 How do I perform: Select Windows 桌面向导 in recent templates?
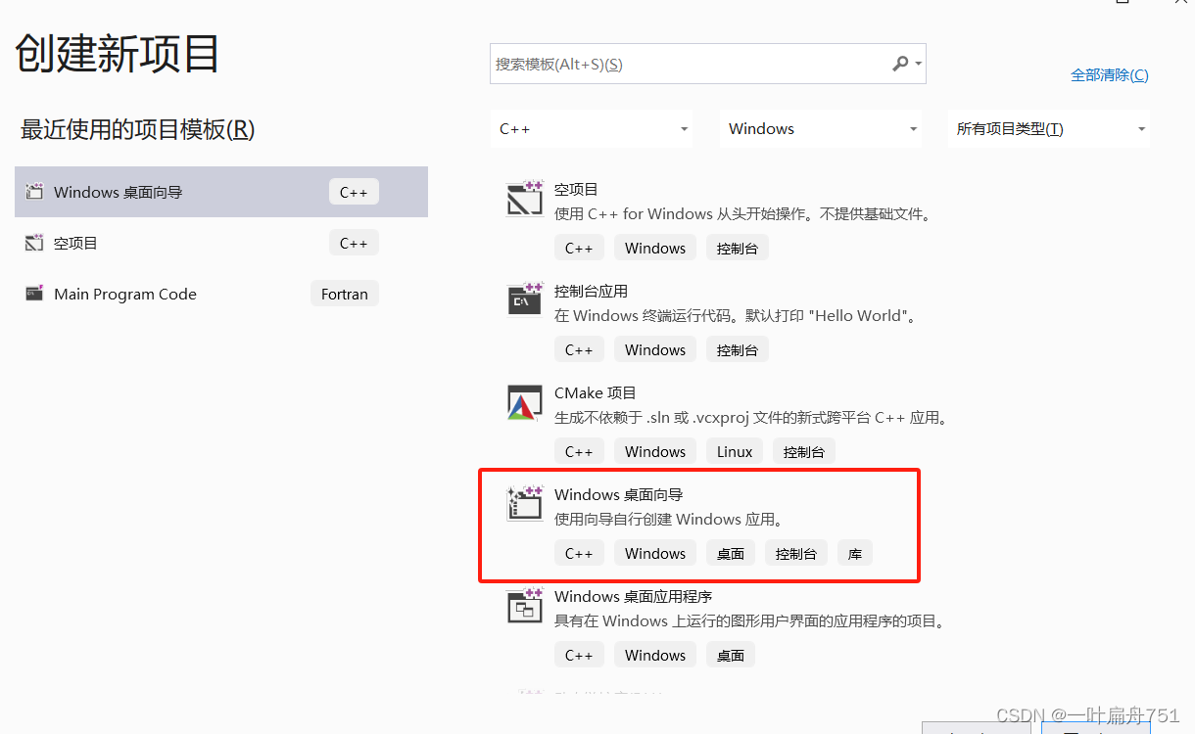221,192
